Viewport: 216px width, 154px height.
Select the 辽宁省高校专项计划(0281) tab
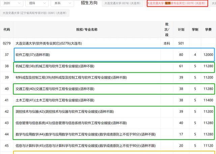click(34, 13)
